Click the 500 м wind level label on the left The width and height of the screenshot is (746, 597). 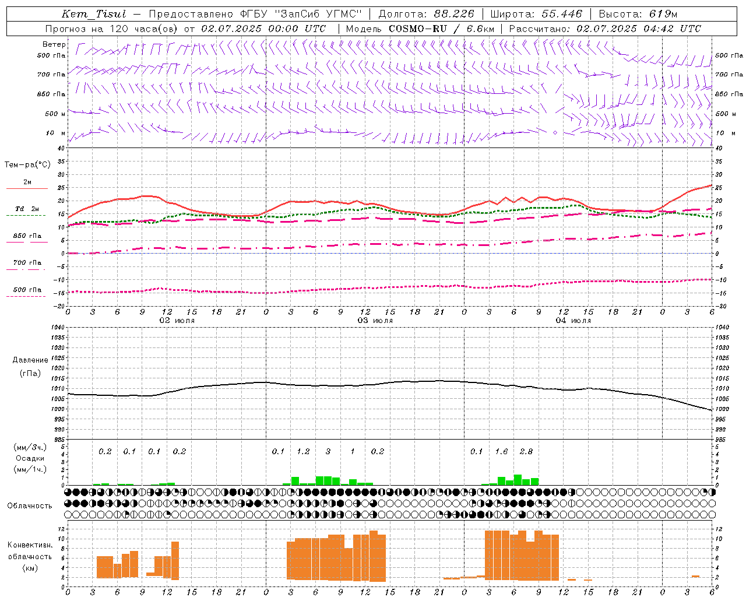point(55,114)
